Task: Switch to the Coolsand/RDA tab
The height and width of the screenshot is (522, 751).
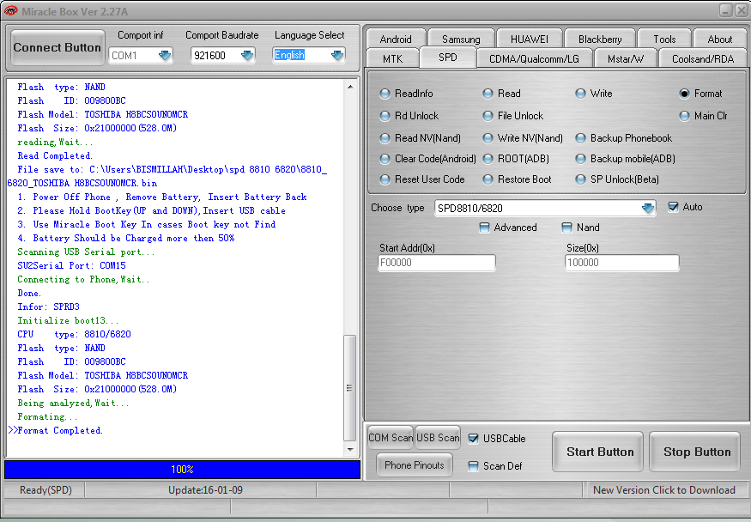Action: point(703,58)
